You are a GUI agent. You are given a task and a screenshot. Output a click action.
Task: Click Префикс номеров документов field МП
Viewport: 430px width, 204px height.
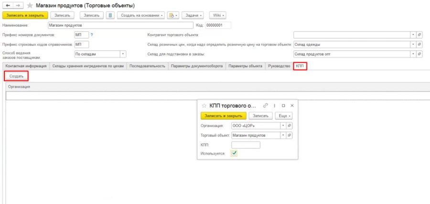[x=81, y=35]
